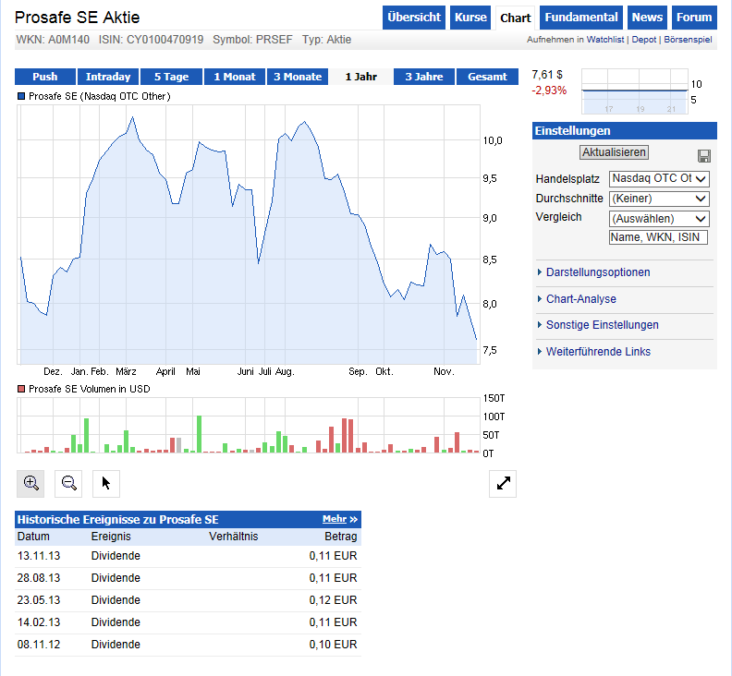Viewport: 732px width, 676px height.
Task: Expand chart to fullscreen with arrow icon
Action: click(x=503, y=483)
